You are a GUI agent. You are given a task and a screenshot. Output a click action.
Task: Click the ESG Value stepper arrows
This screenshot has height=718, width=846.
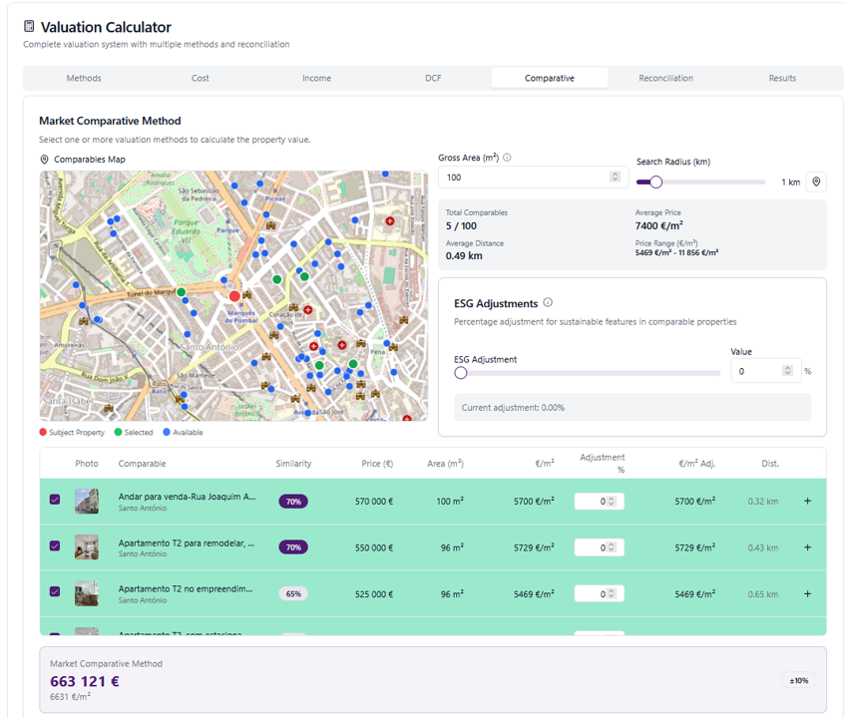787,371
